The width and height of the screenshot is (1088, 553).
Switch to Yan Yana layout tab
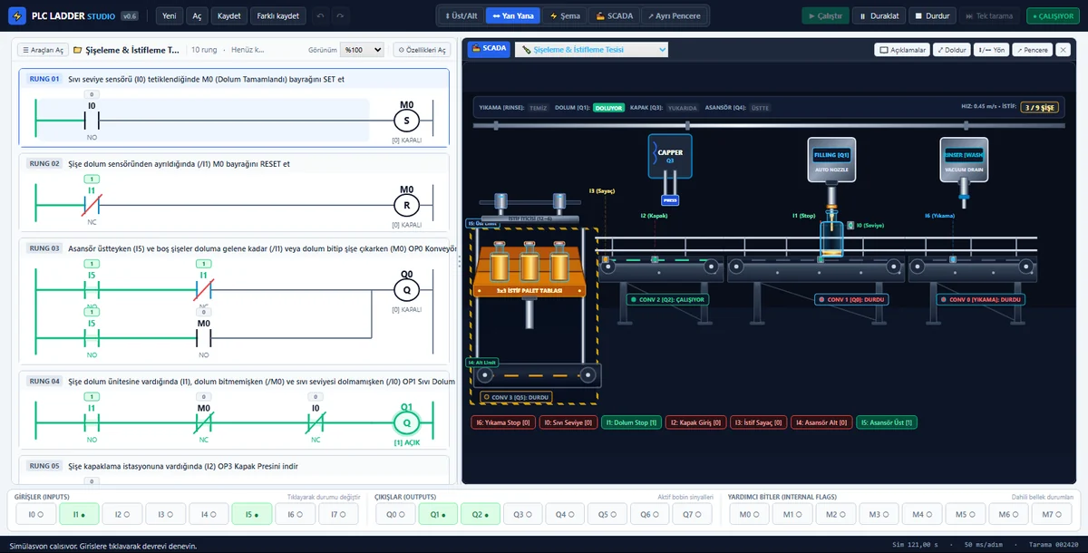point(513,16)
